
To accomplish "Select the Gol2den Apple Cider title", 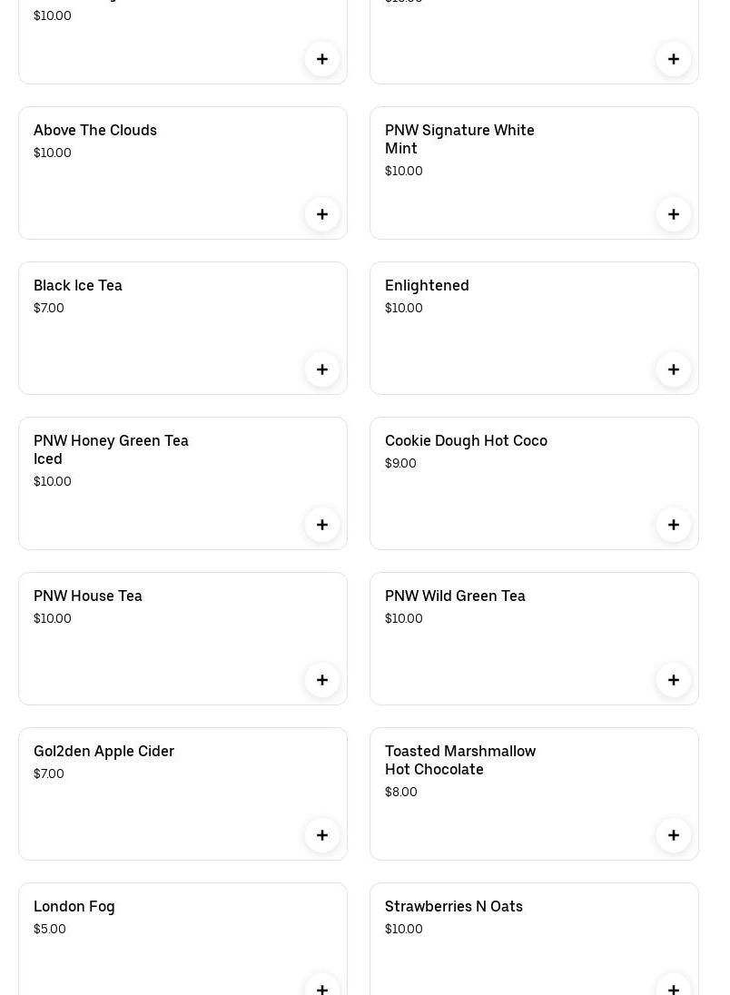I will point(104,752).
